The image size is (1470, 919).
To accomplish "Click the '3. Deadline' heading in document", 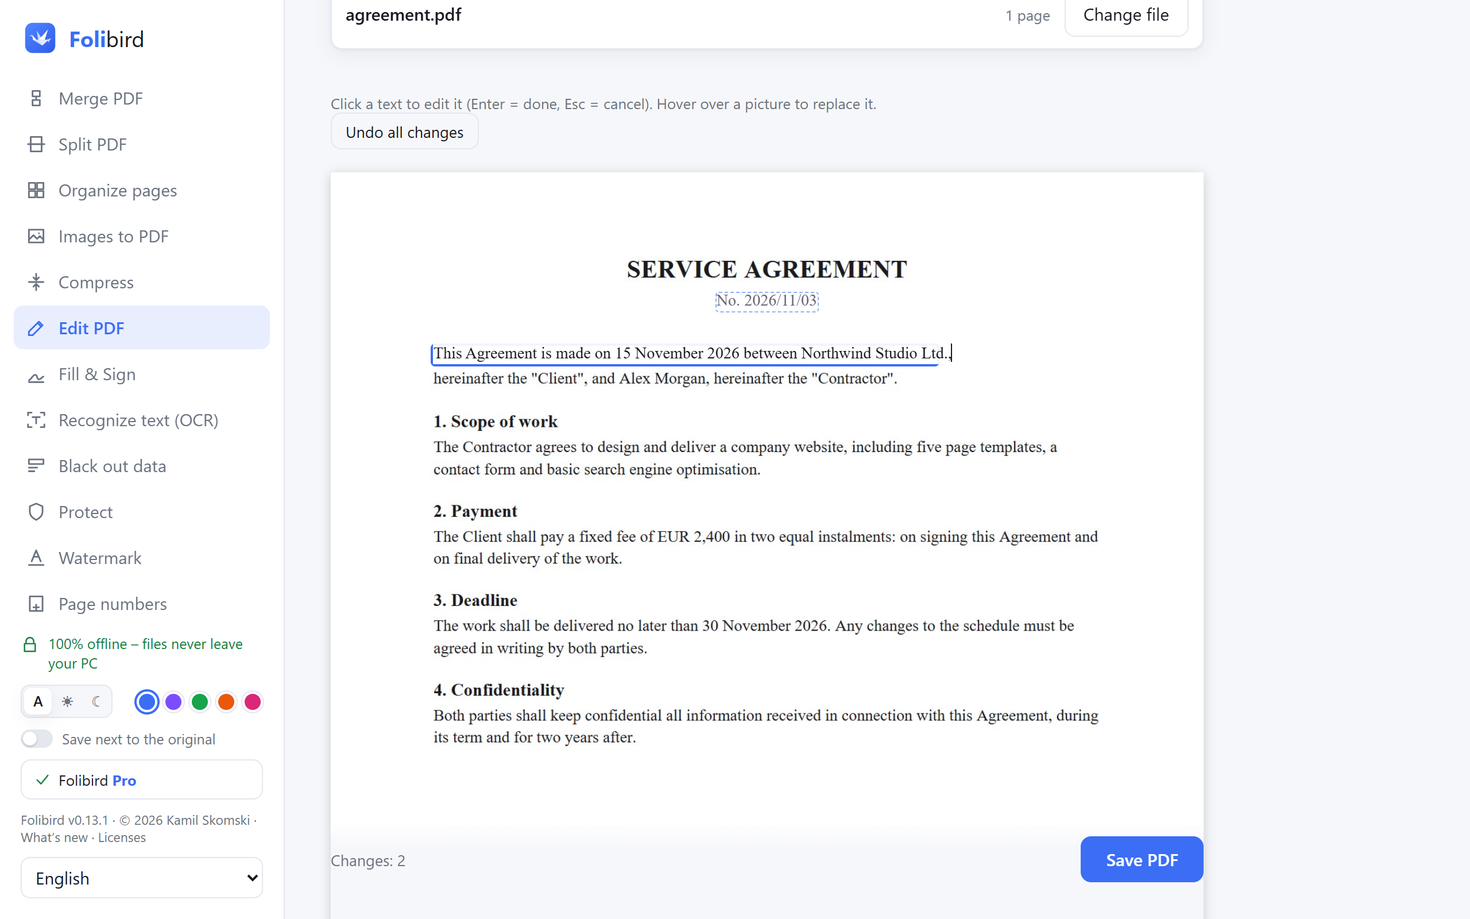I will 475,601.
